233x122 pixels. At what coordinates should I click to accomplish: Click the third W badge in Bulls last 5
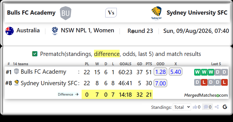[x=211, y=72]
